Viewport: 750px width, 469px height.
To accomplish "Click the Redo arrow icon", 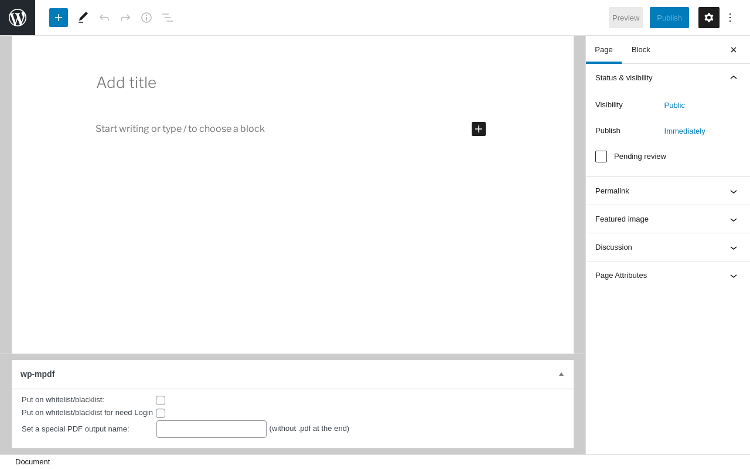I will (125, 18).
